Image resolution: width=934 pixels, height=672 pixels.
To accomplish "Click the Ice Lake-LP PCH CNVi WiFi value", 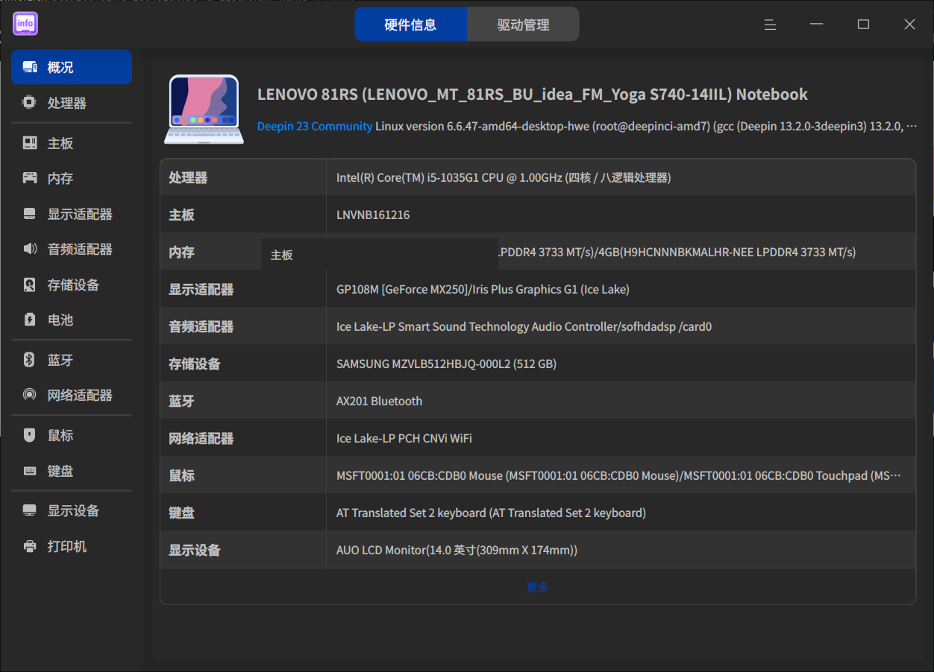I will pyautogui.click(x=404, y=438).
